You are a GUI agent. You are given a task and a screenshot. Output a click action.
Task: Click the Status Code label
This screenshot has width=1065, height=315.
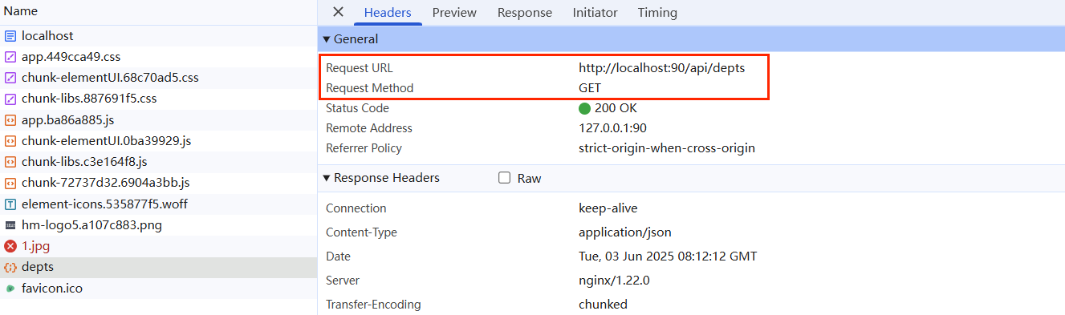coord(357,108)
